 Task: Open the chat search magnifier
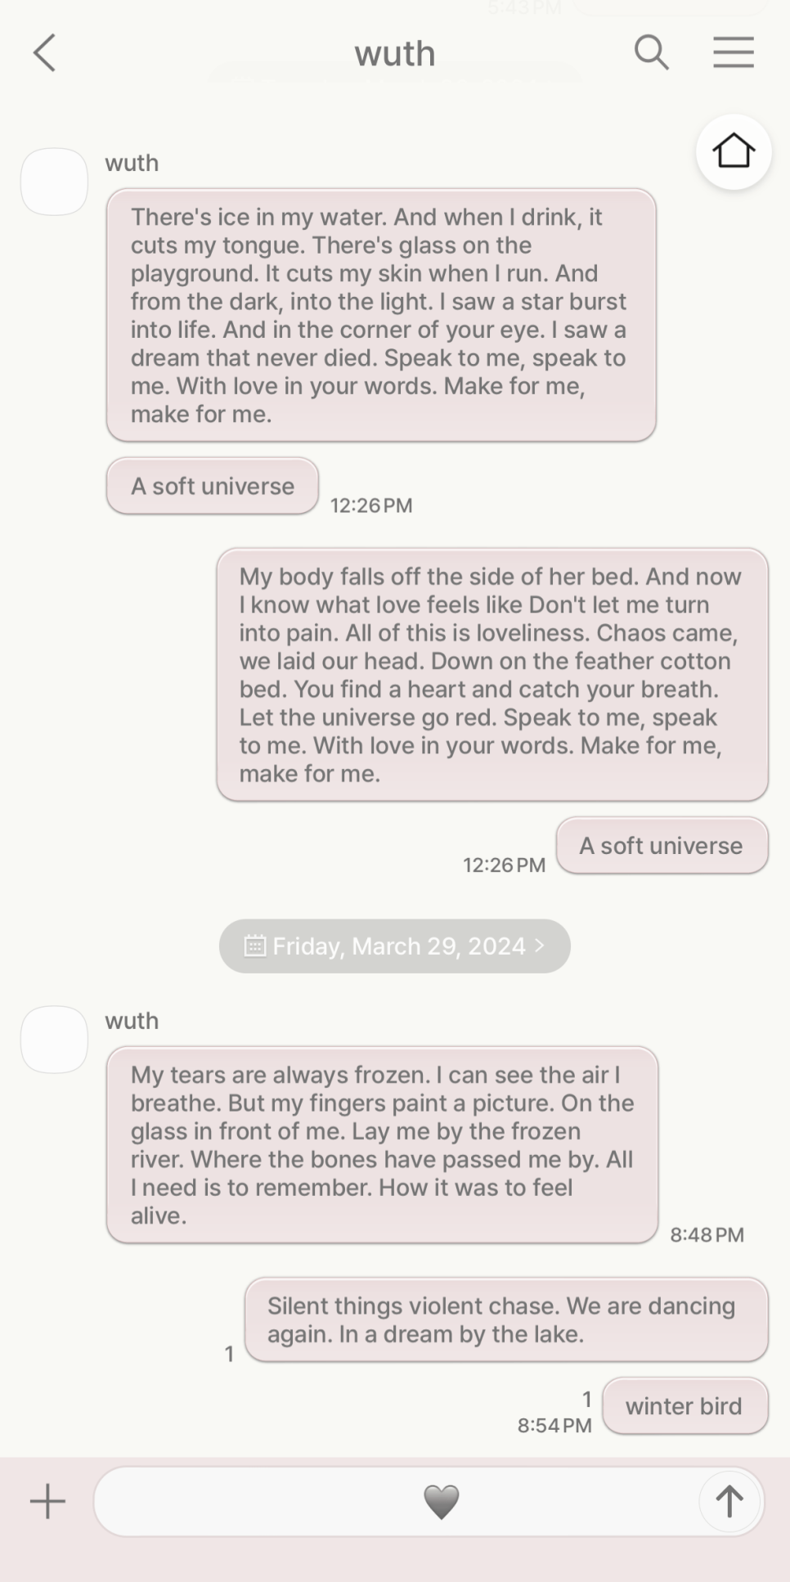click(651, 53)
